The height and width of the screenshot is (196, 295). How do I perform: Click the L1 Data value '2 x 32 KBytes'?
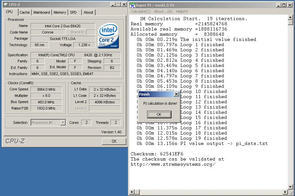105,89
